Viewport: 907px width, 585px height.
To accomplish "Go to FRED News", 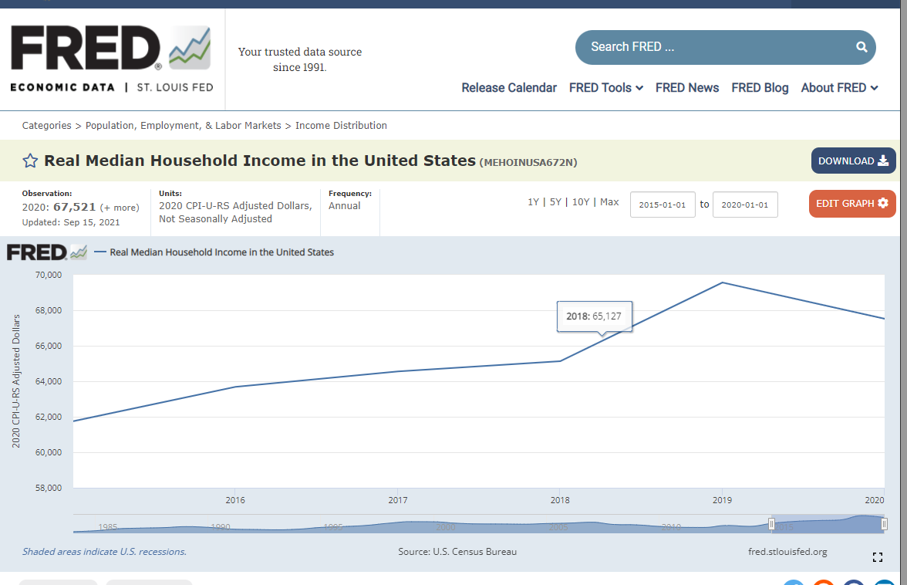I will pos(687,88).
